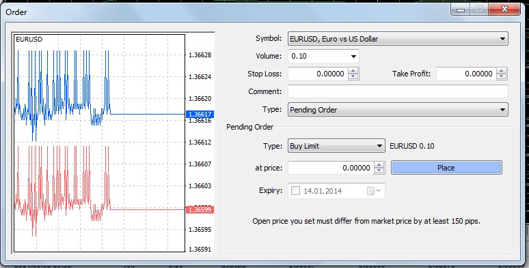Click the Place button
The height and width of the screenshot is (268, 529).
pyautogui.click(x=446, y=168)
